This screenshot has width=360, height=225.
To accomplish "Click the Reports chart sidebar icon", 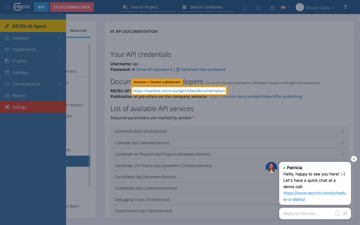I will click(7, 96).
